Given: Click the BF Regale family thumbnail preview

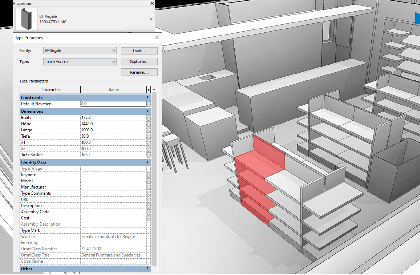Looking at the screenshot, I should 26,19.
